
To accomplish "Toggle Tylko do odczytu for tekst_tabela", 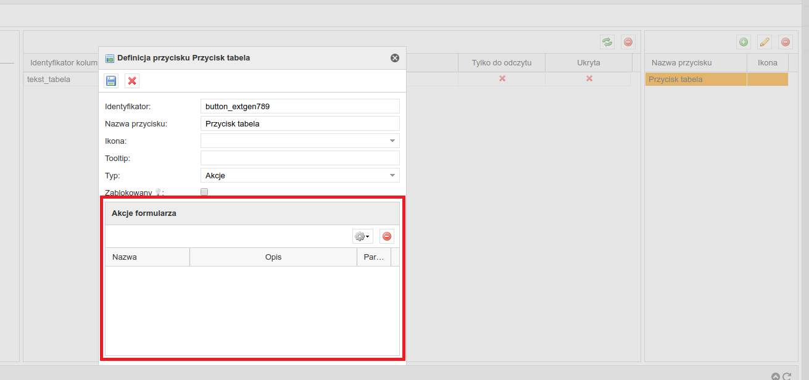I will tap(502, 79).
